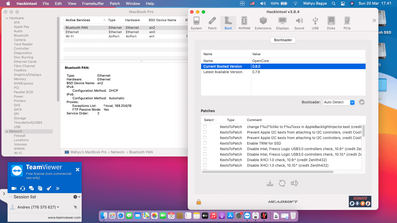
Task: Open the PCIe section
Action: coord(347,23)
